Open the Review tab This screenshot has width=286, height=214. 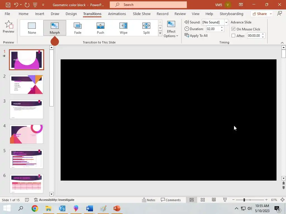coord(180,14)
